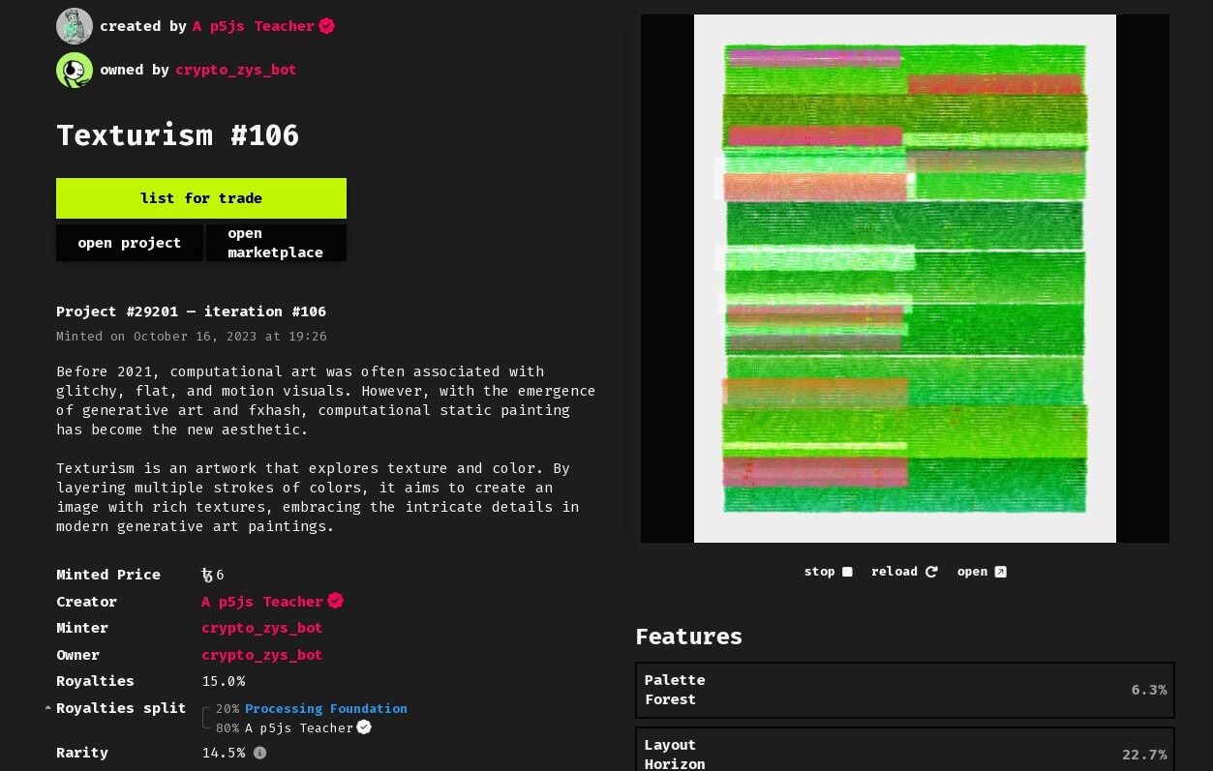Visit owner crypto_zys_bot link at top
1213x771 pixels.
click(235, 70)
